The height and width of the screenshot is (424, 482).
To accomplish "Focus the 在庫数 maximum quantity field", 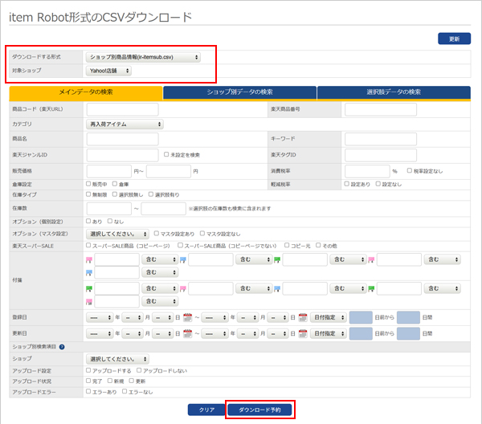I will pos(164,208).
